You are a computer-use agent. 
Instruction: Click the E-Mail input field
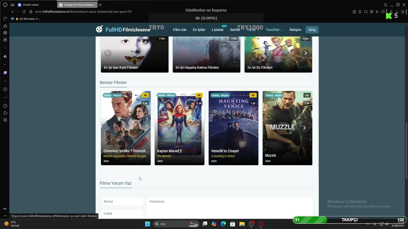click(x=122, y=213)
